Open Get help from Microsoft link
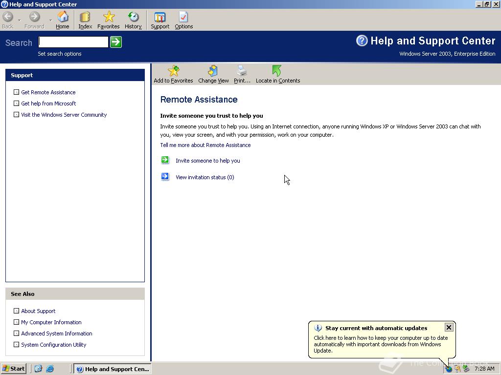This screenshot has width=501, height=375. [48, 104]
